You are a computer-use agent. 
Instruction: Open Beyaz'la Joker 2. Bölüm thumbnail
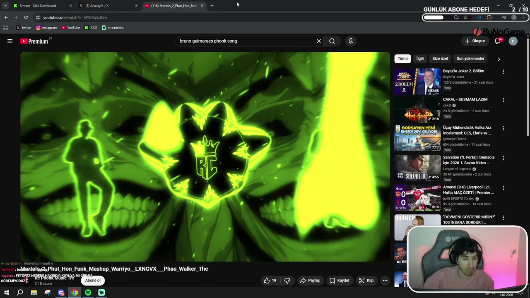point(417,81)
